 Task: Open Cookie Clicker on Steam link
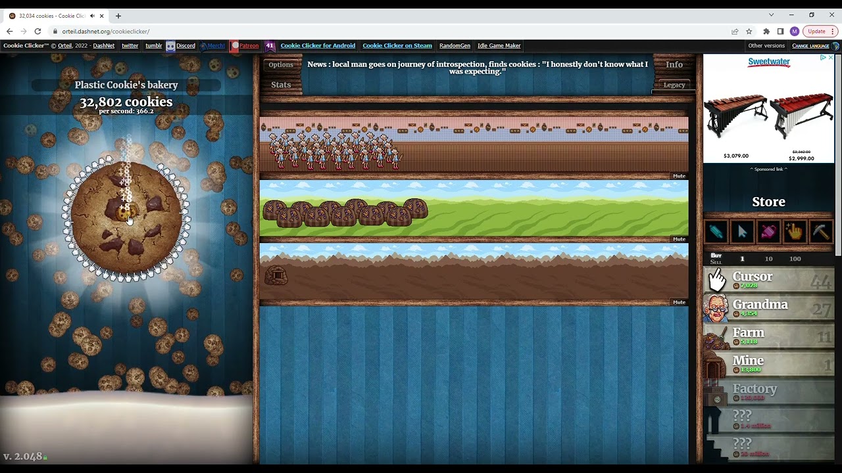click(x=397, y=45)
